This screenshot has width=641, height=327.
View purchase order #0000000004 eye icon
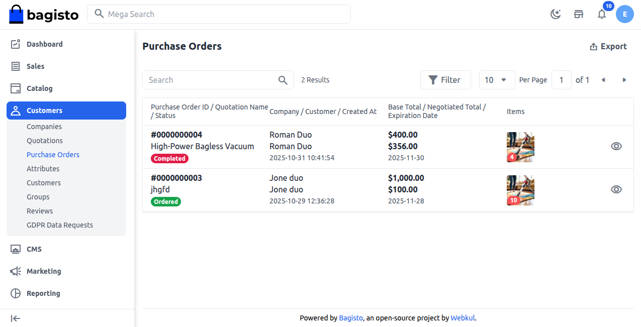(616, 146)
